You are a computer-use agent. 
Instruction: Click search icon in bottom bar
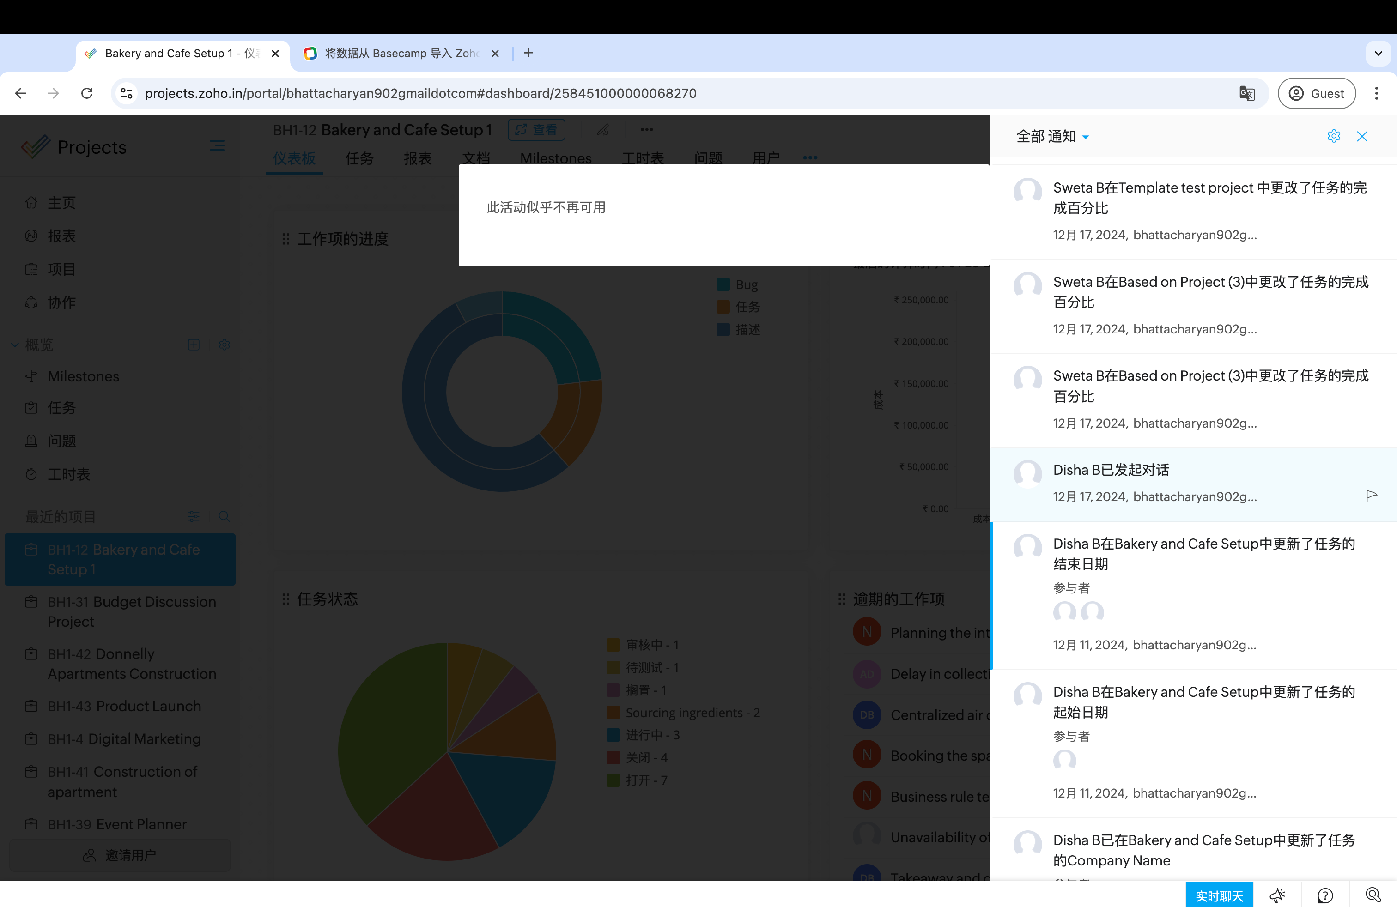pyautogui.click(x=1373, y=895)
